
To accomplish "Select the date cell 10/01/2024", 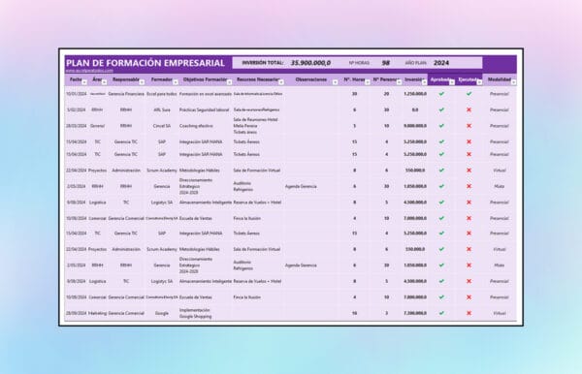I will point(76,94).
